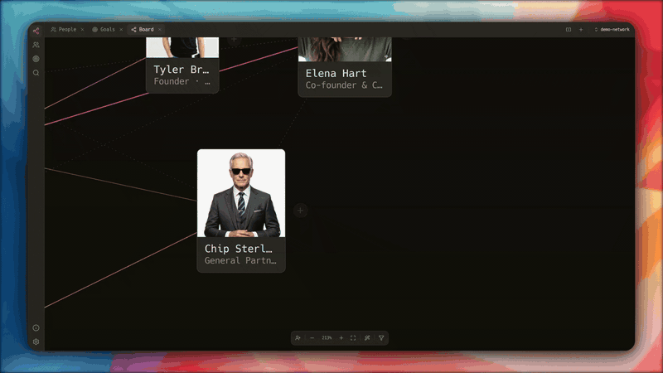Zoom in with the plus button

[341, 338]
